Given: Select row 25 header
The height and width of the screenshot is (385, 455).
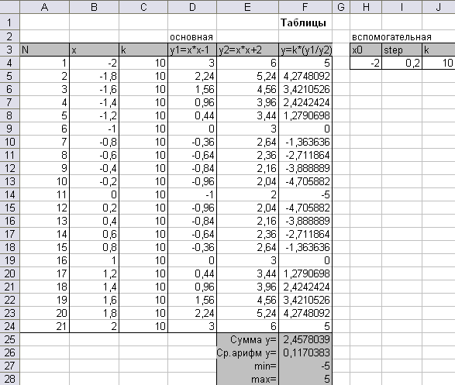Looking at the screenshot, I should (x=9, y=339).
